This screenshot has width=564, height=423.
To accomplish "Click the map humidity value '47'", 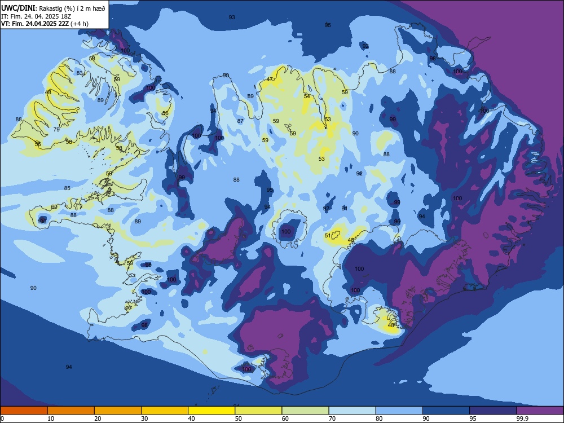I will 270,80.
